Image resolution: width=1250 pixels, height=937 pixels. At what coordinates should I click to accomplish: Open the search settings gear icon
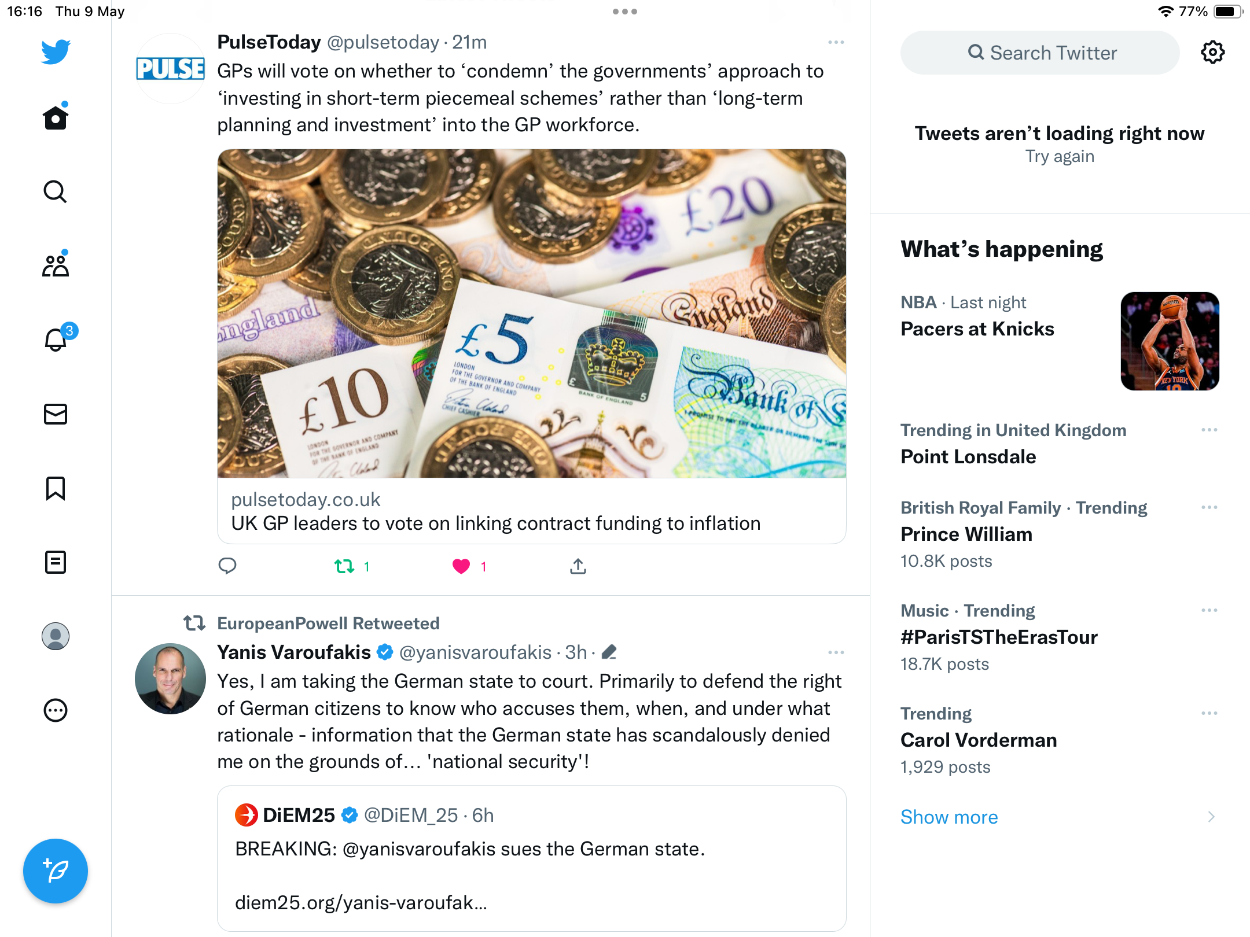pos(1212,53)
